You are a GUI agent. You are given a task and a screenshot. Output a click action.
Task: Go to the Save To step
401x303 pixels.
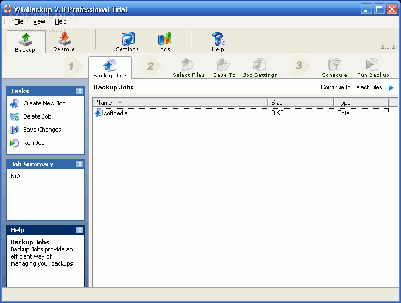(x=224, y=68)
